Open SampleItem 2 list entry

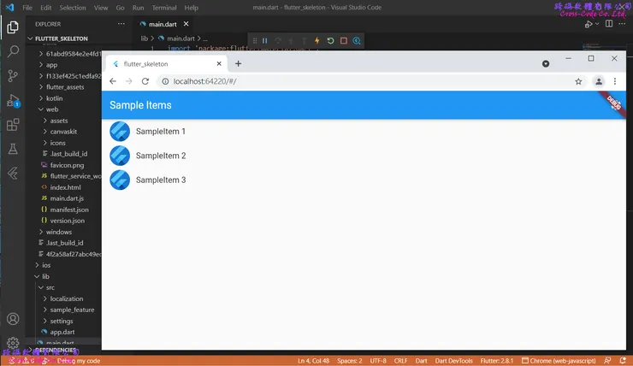tap(364, 156)
